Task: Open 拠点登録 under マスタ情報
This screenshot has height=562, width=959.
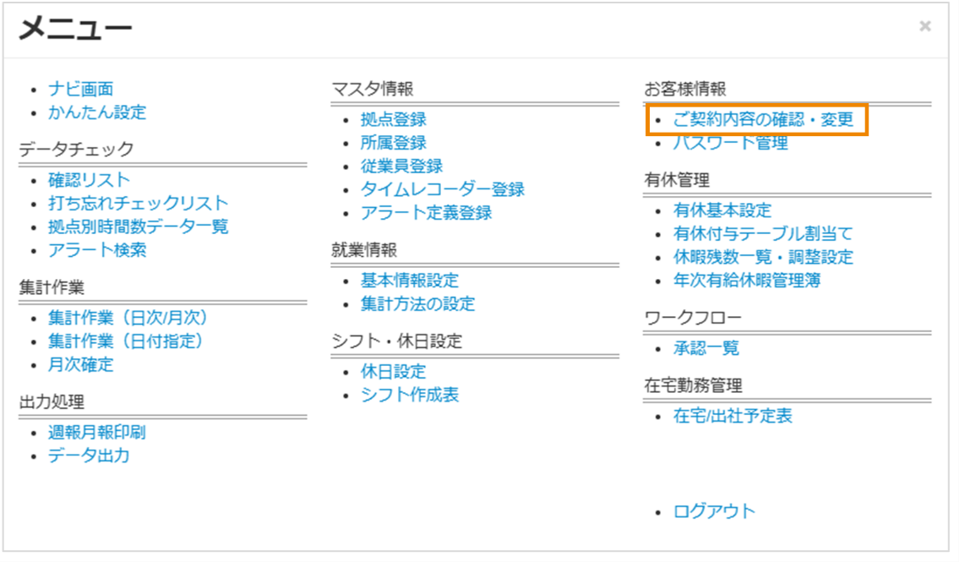Action: point(395,119)
